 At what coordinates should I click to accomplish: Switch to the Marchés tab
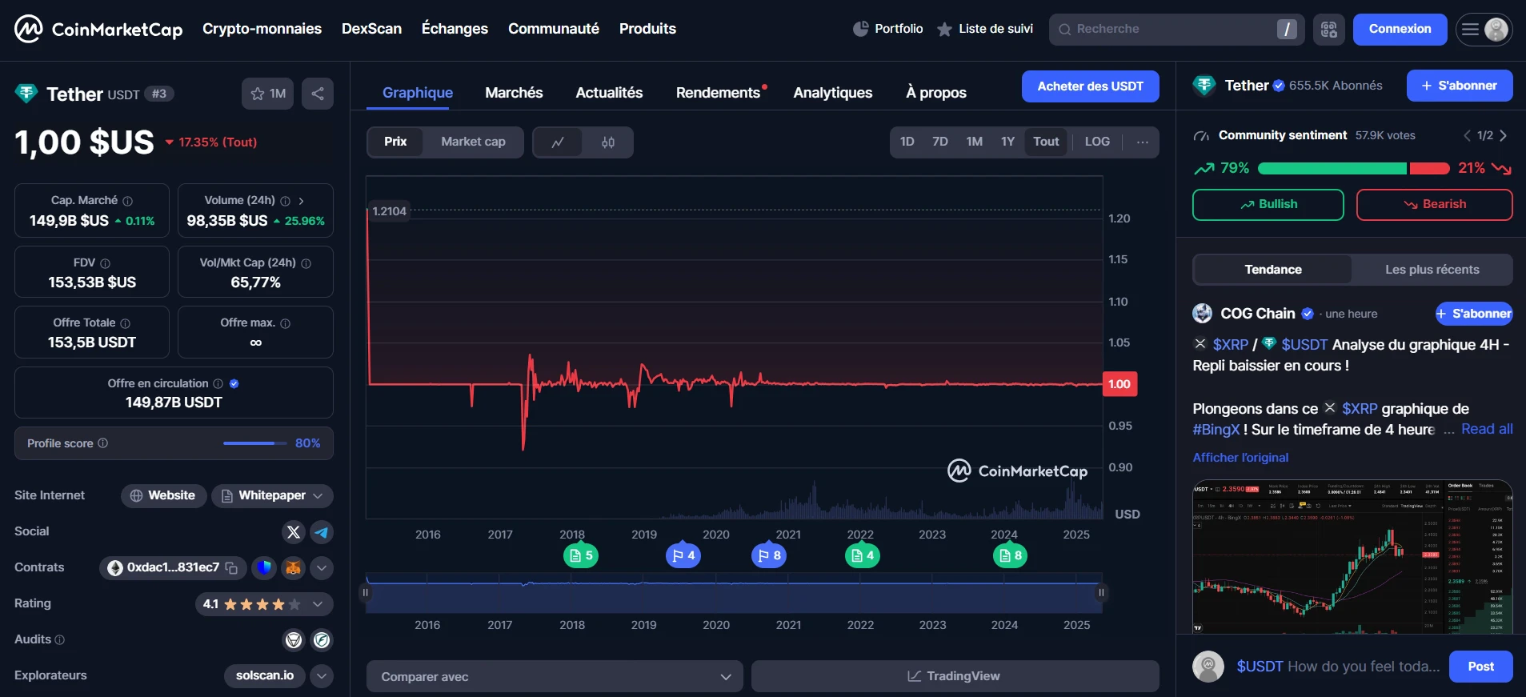pyautogui.click(x=514, y=93)
